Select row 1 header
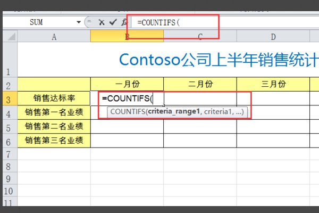This screenshot has height=213, width=319. tap(10, 60)
